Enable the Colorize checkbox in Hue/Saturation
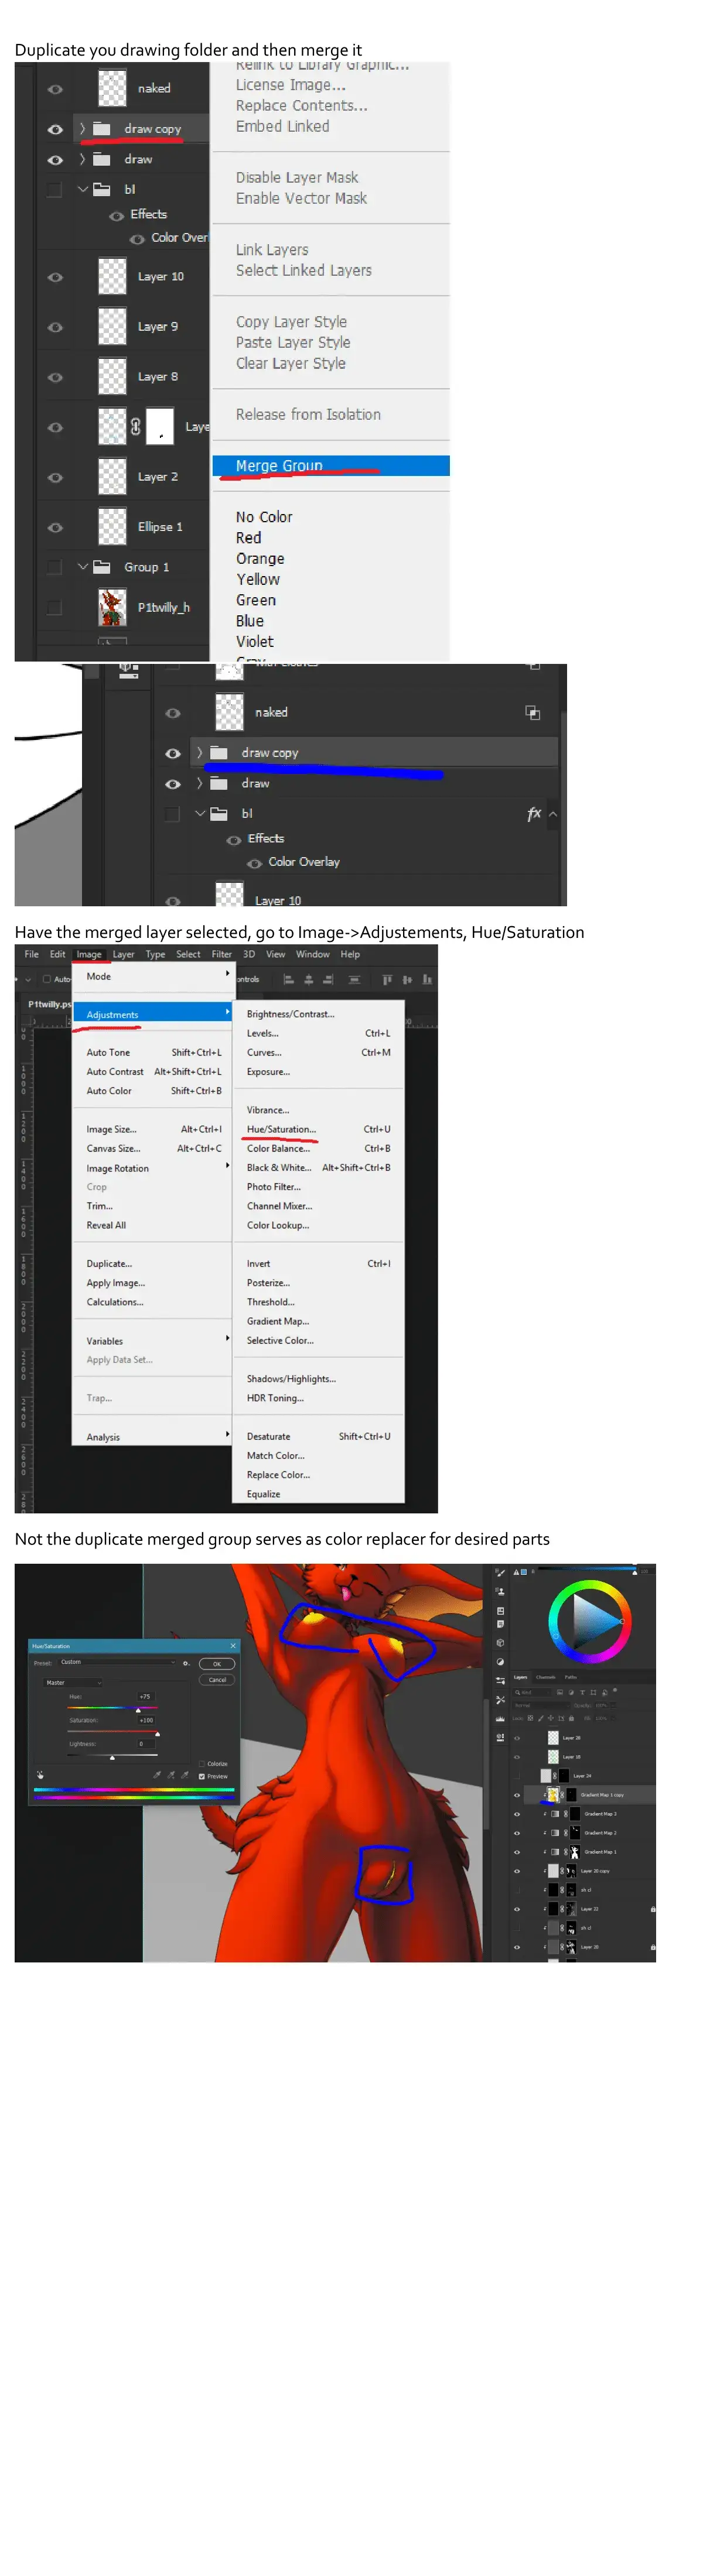This screenshot has height=2576, width=703. 201,1763
